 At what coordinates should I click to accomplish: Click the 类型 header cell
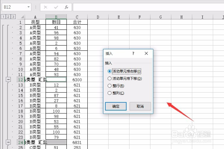pyautogui.click(x=35, y=22)
